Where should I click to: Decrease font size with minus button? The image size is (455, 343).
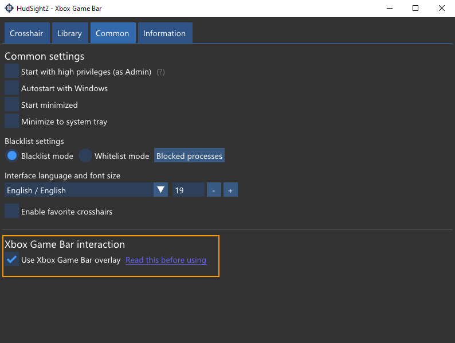pyautogui.click(x=214, y=190)
